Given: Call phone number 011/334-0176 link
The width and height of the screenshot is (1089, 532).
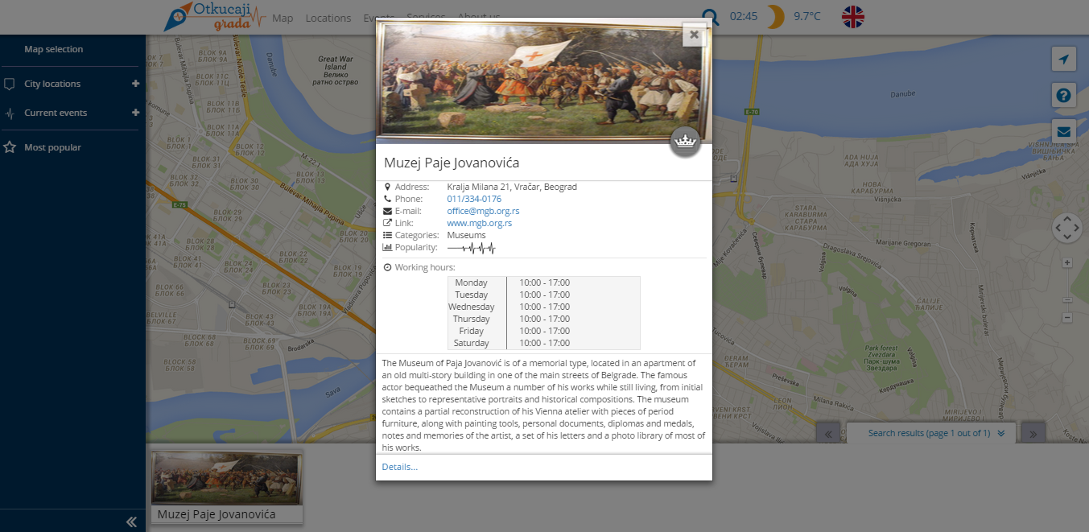Looking at the screenshot, I should click(474, 199).
